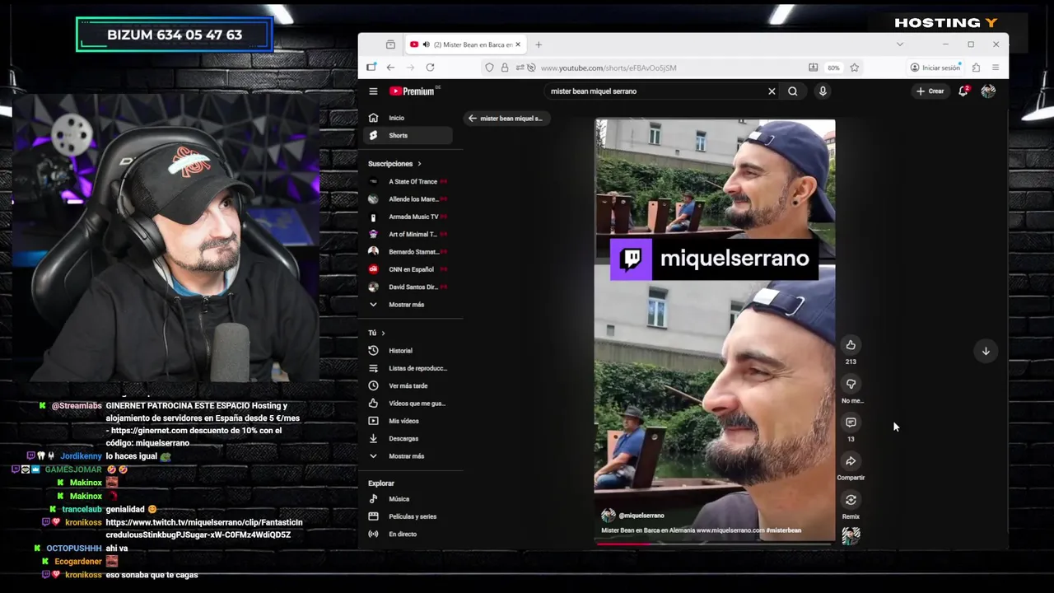Open Música under Explorar
1054x593 pixels.
click(408, 499)
